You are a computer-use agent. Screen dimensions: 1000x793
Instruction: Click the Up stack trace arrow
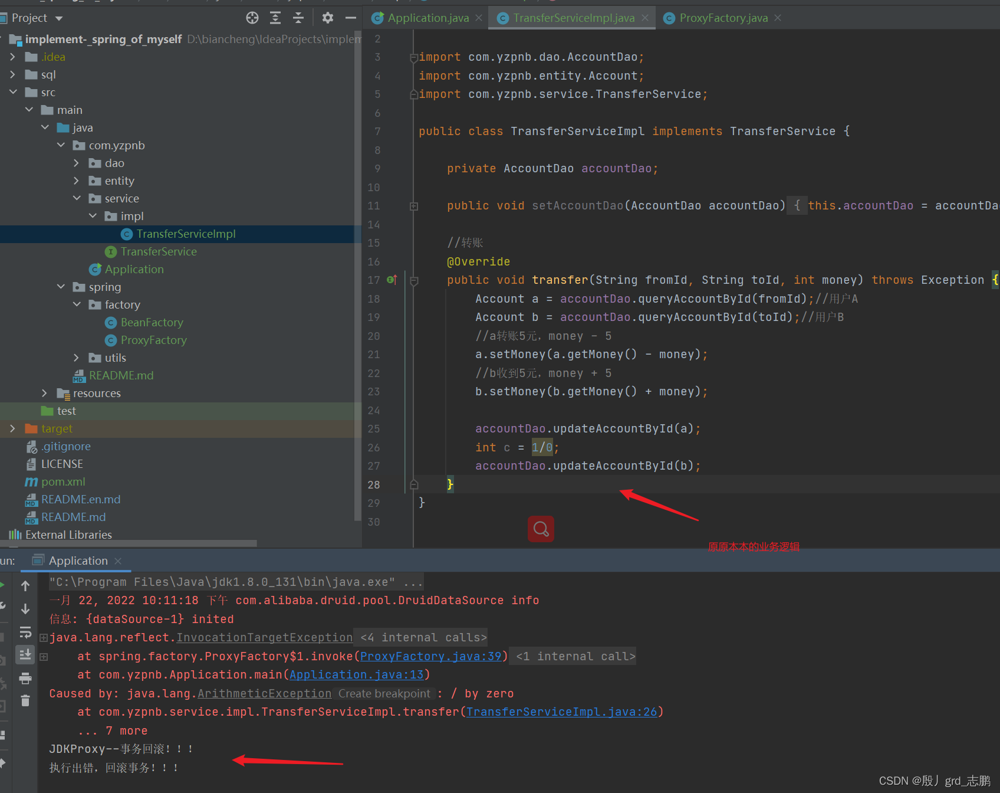pyautogui.click(x=25, y=586)
